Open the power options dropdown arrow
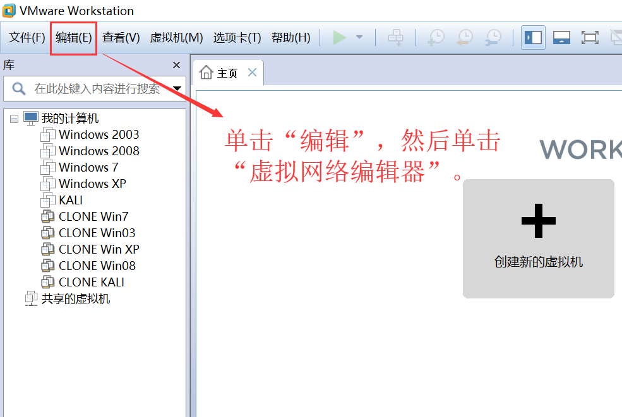The width and height of the screenshot is (622, 417). [x=359, y=37]
